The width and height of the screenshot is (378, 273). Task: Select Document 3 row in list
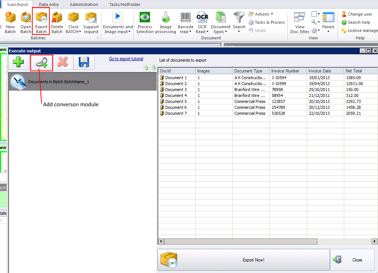(176, 90)
